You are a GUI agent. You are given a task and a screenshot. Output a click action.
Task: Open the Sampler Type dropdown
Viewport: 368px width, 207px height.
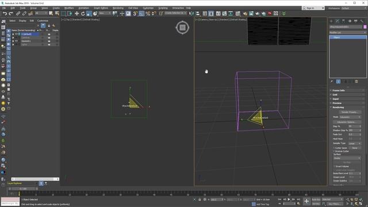click(x=354, y=143)
